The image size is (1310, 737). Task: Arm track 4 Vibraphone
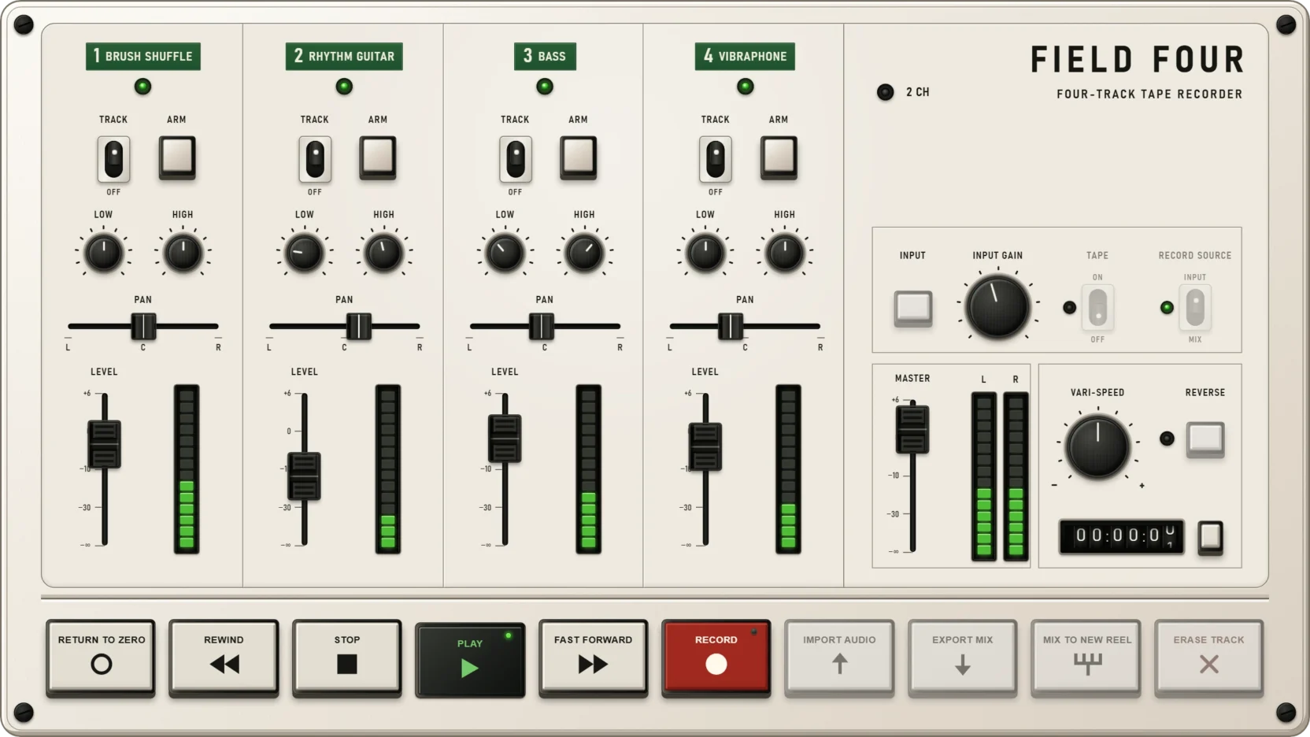click(x=779, y=157)
